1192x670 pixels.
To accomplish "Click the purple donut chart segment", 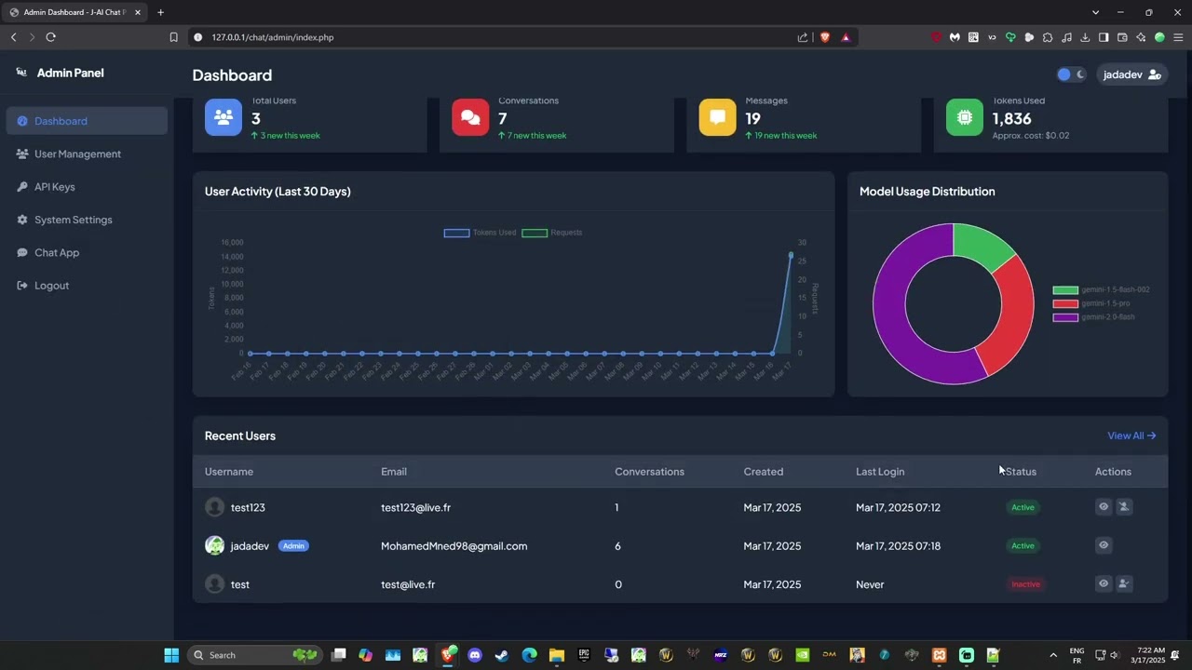I will click(x=891, y=316).
